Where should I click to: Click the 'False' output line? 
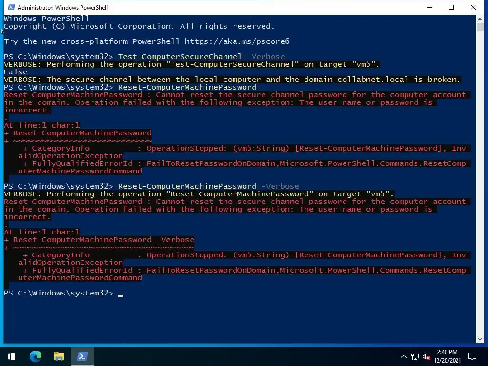tap(16, 71)
